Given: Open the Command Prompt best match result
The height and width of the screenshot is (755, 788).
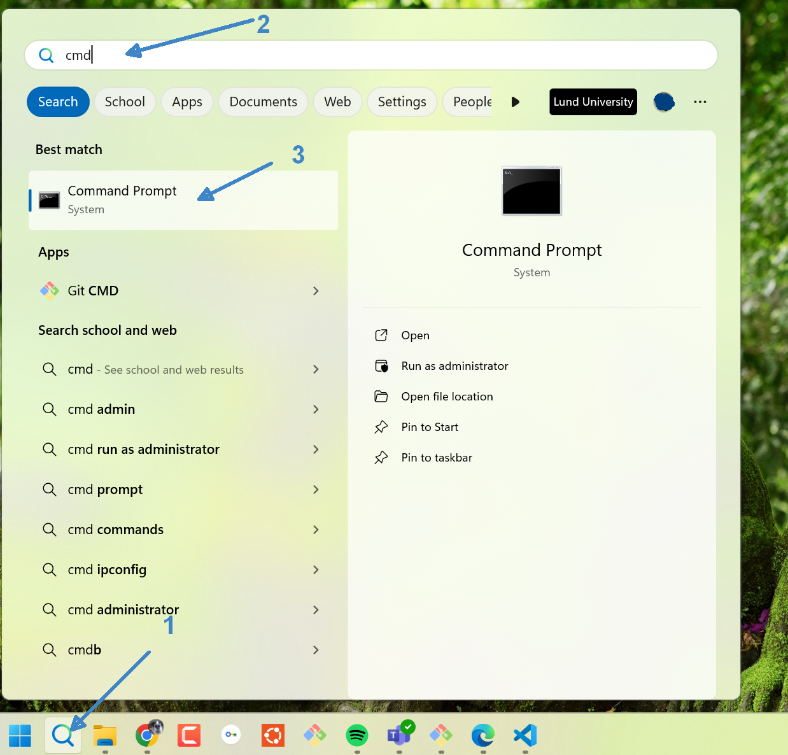Looking at the screenshot, I should point(183,200).
